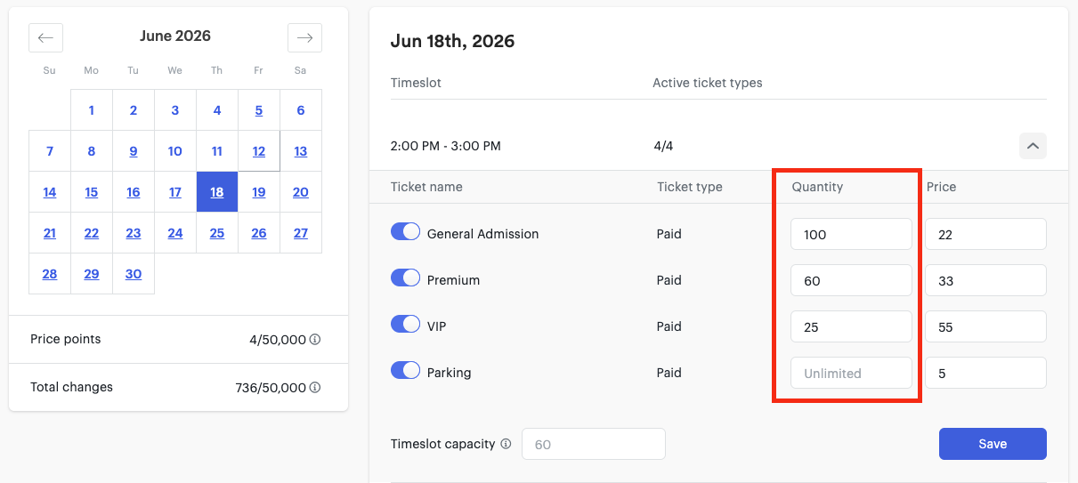Select June 11 on calendar
1078x483 pixels.
217,151
